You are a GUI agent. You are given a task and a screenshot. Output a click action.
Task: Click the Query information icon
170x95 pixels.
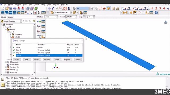156,13
